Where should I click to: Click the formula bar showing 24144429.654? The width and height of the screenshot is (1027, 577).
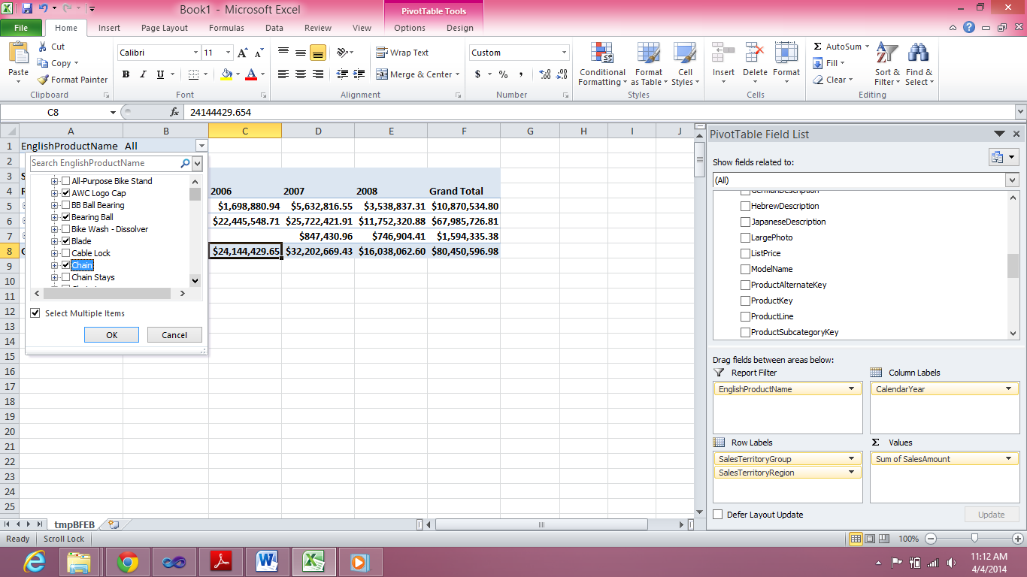(598, 112)
